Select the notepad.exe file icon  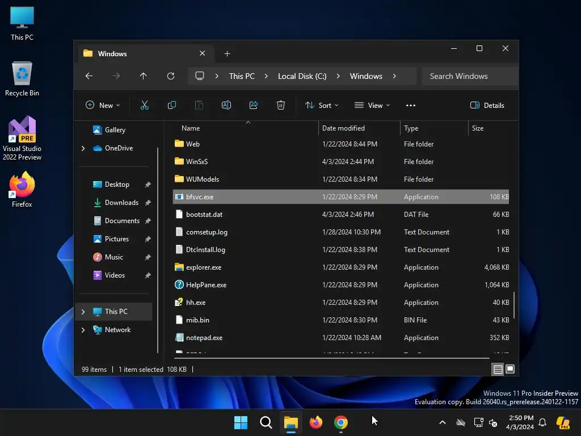click(x=179, y=337)
